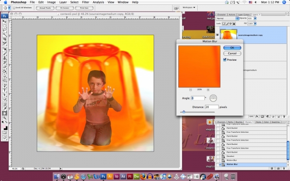Click the Distance slider handle
290x181 pixels.
click(184, 112)
